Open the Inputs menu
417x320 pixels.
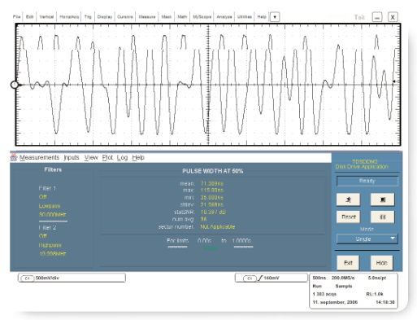pos(72,157)
